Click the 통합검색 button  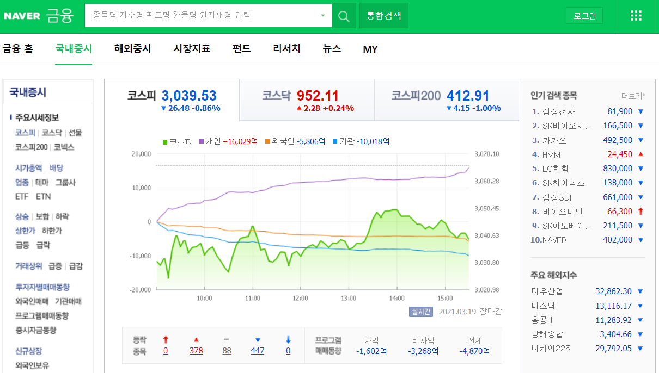pos(384,16)
